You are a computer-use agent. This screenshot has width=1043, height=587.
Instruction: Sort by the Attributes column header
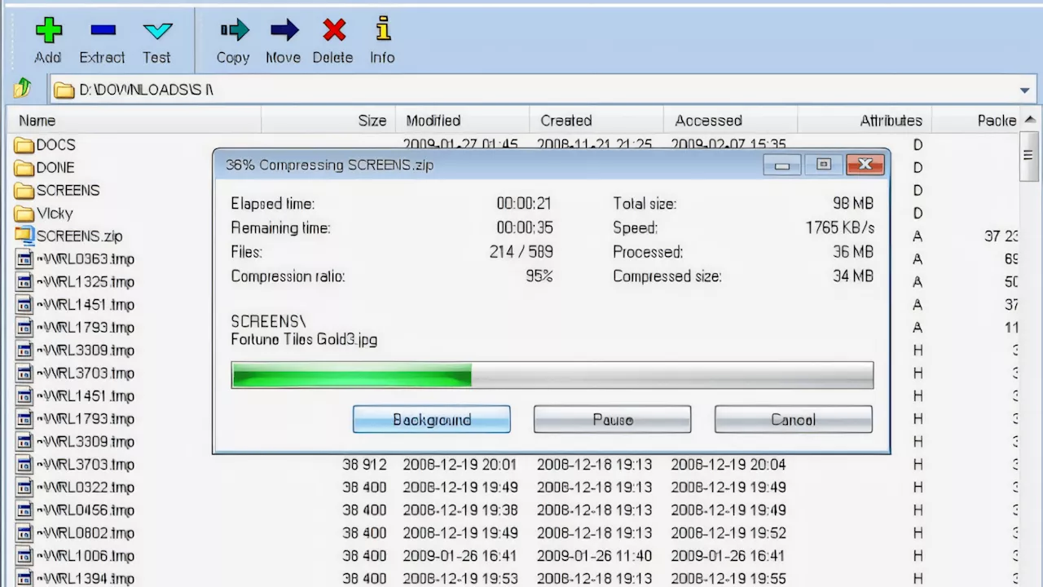click(865, 121)
